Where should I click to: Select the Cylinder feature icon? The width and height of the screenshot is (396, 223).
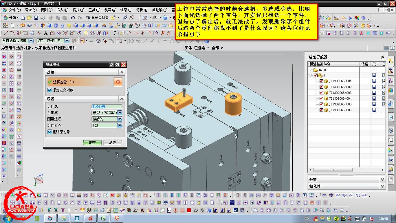(x=56, y=25)
